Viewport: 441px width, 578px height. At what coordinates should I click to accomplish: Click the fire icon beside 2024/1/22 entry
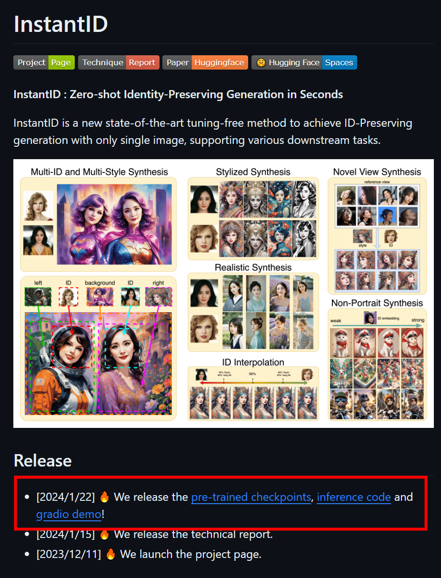(x=105, y=497)
